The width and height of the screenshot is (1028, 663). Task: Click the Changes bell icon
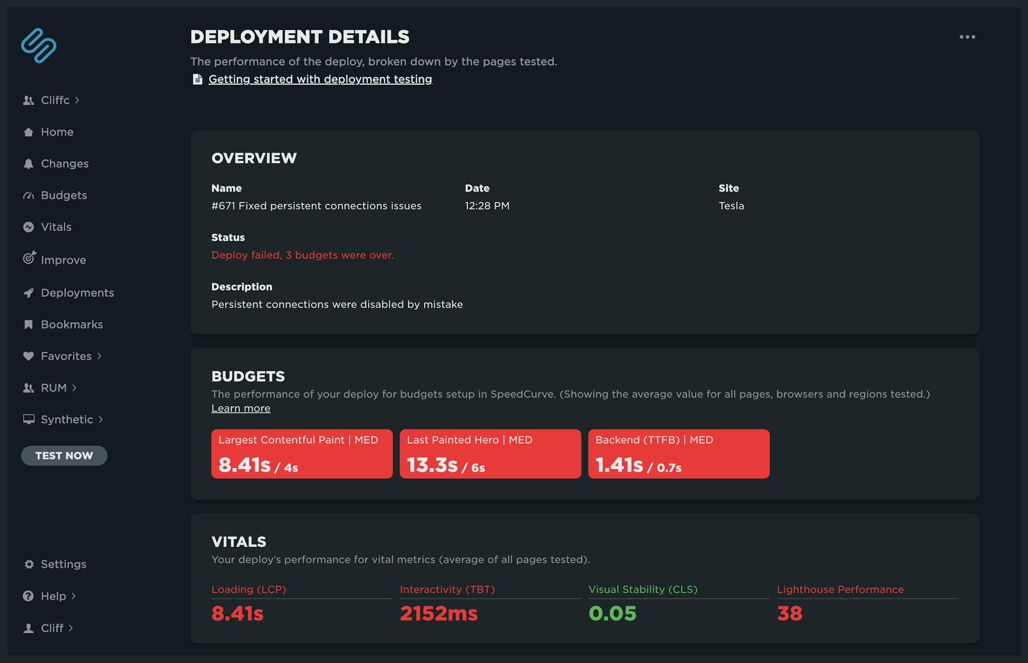pyautogui.click(x=28, y=164)
